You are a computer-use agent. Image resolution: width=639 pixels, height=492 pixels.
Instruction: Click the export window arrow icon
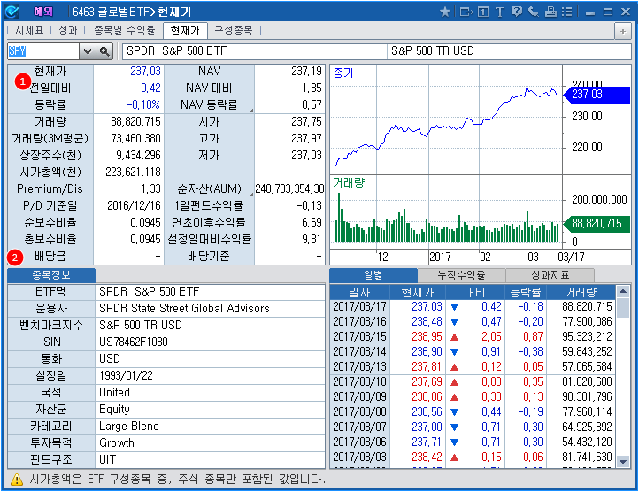466,12
